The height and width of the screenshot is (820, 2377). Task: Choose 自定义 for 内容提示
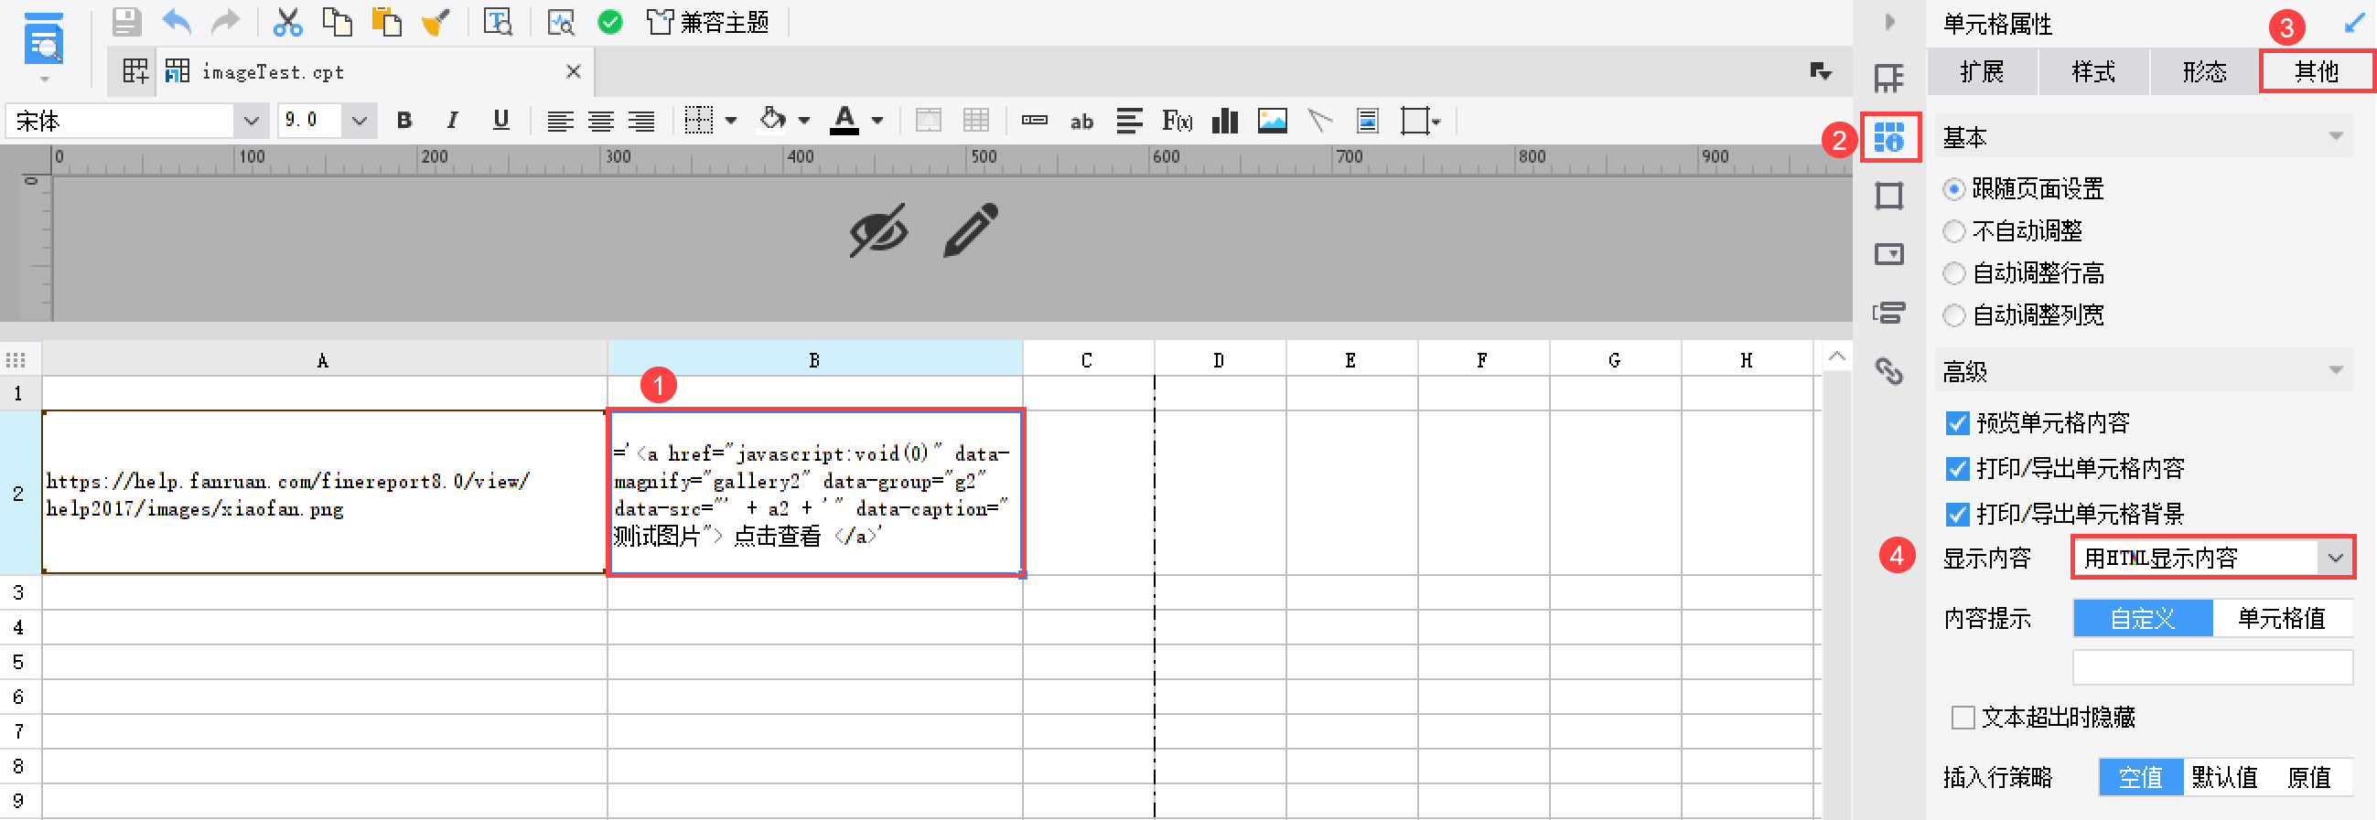click(x=2143, y=618)
